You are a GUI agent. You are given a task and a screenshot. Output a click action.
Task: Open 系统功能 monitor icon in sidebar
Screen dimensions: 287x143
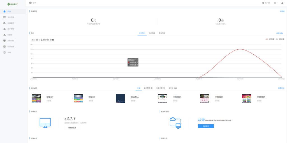pos(4,41)
